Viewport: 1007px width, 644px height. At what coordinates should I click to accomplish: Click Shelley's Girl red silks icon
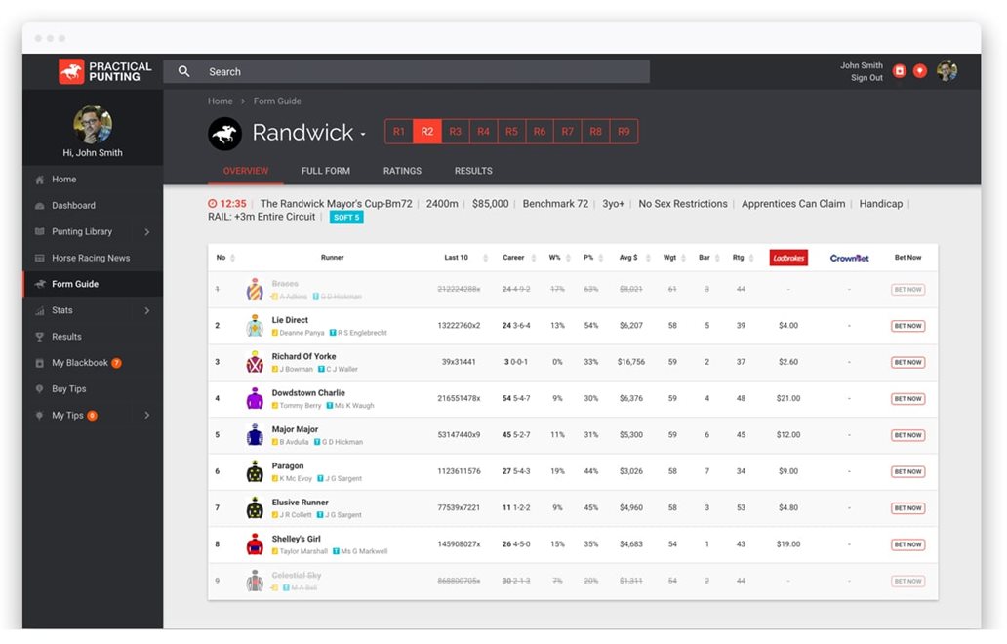click(255, 544)
